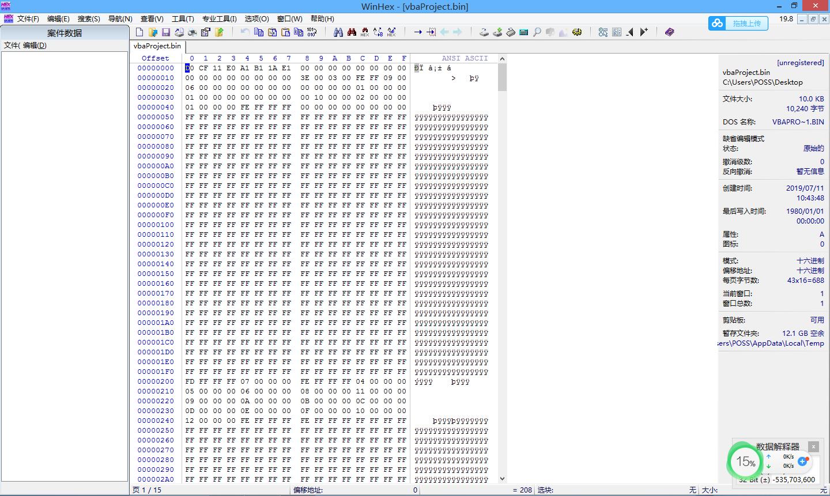Click the Undo arrow icon
The height and width of the screenshot is (496, 830).
pyautogui.click(x=245, y=32)
